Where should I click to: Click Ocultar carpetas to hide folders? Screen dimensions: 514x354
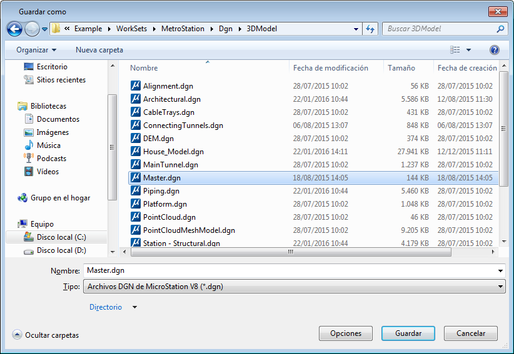coord(46,335)
